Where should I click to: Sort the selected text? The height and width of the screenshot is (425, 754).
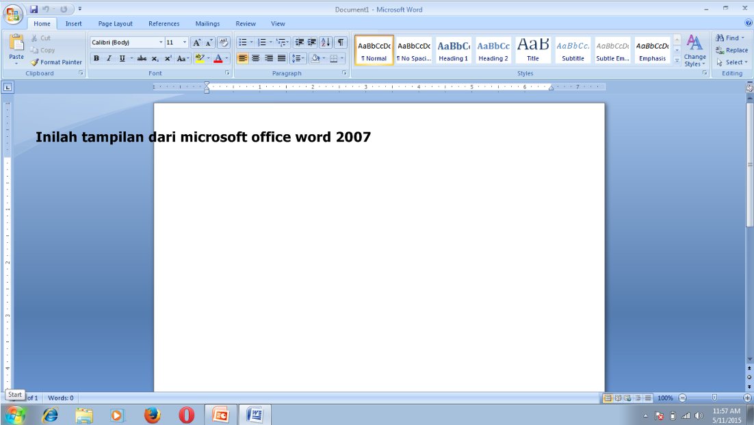click(326, 42)
